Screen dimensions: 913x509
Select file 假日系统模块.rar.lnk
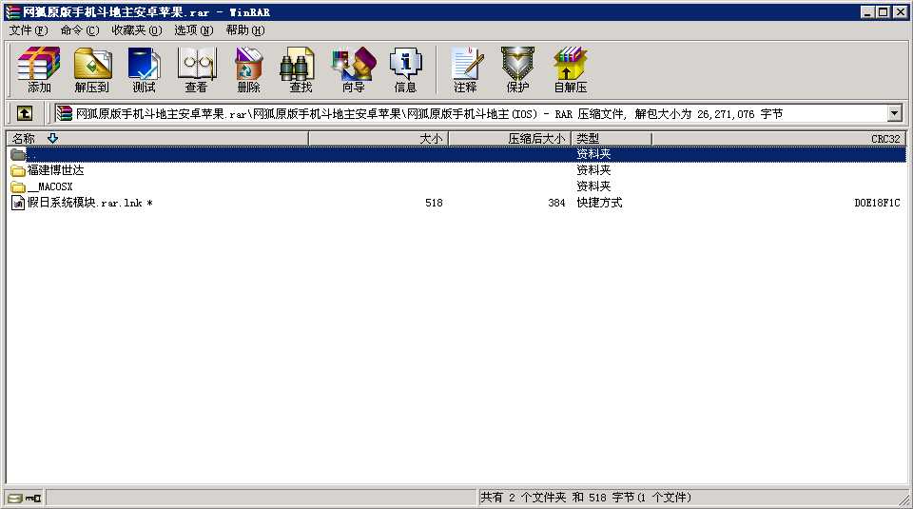(89, 203)
